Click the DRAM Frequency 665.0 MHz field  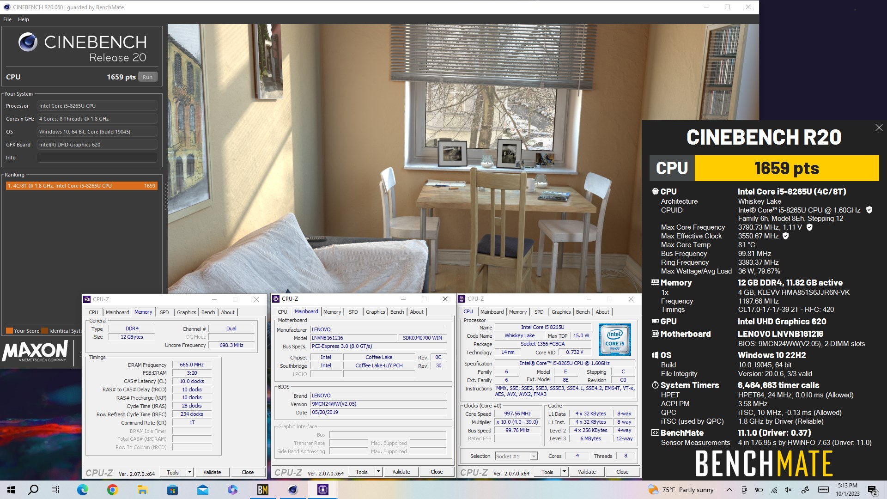point(192,365)
